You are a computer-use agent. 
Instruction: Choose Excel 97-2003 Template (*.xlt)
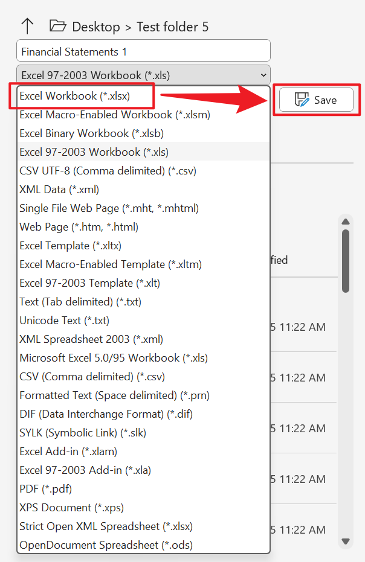pos(143,283)
